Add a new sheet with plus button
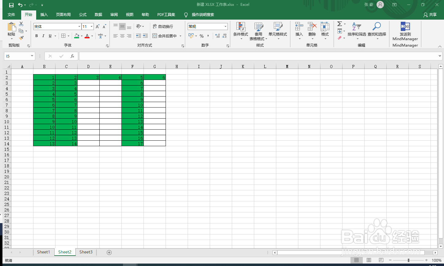 point(109,253)
